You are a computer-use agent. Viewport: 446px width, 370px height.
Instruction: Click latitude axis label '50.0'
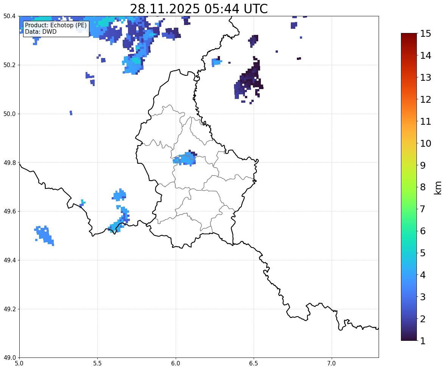9,114
